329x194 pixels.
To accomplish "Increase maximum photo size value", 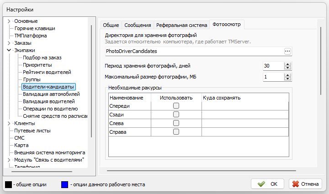I will pos(287,75).
